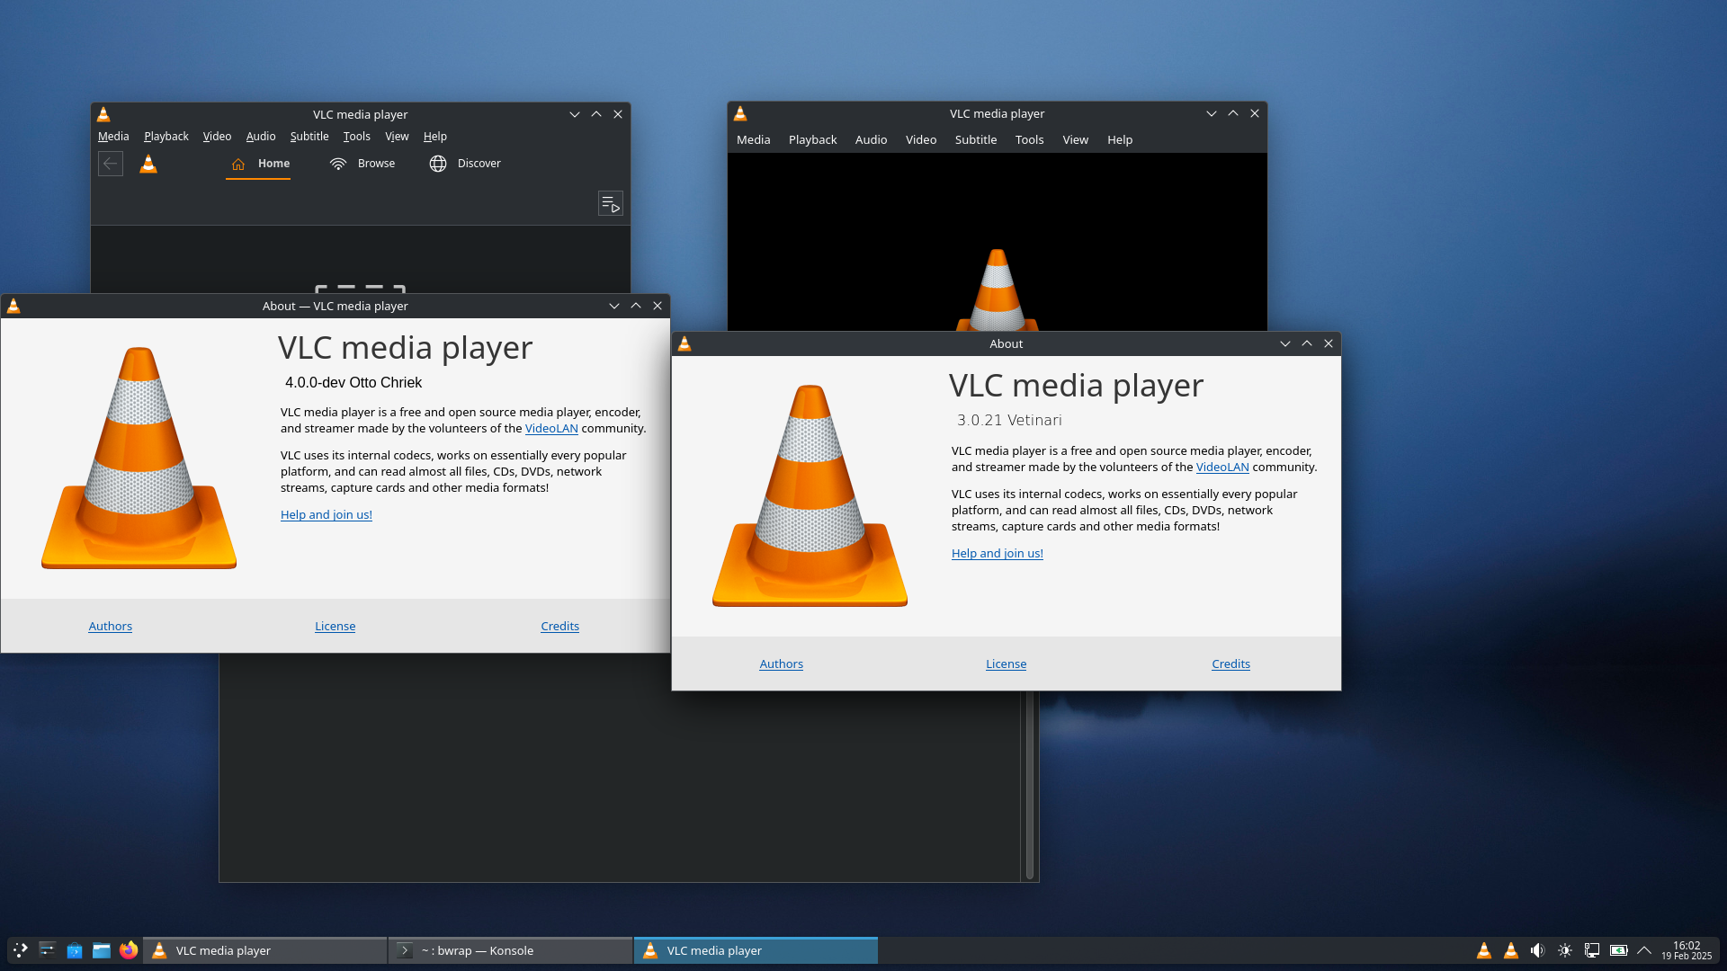Screen dimensions: 1727x971
Task: Open Media menu in left VLC window
Action: 113,137
